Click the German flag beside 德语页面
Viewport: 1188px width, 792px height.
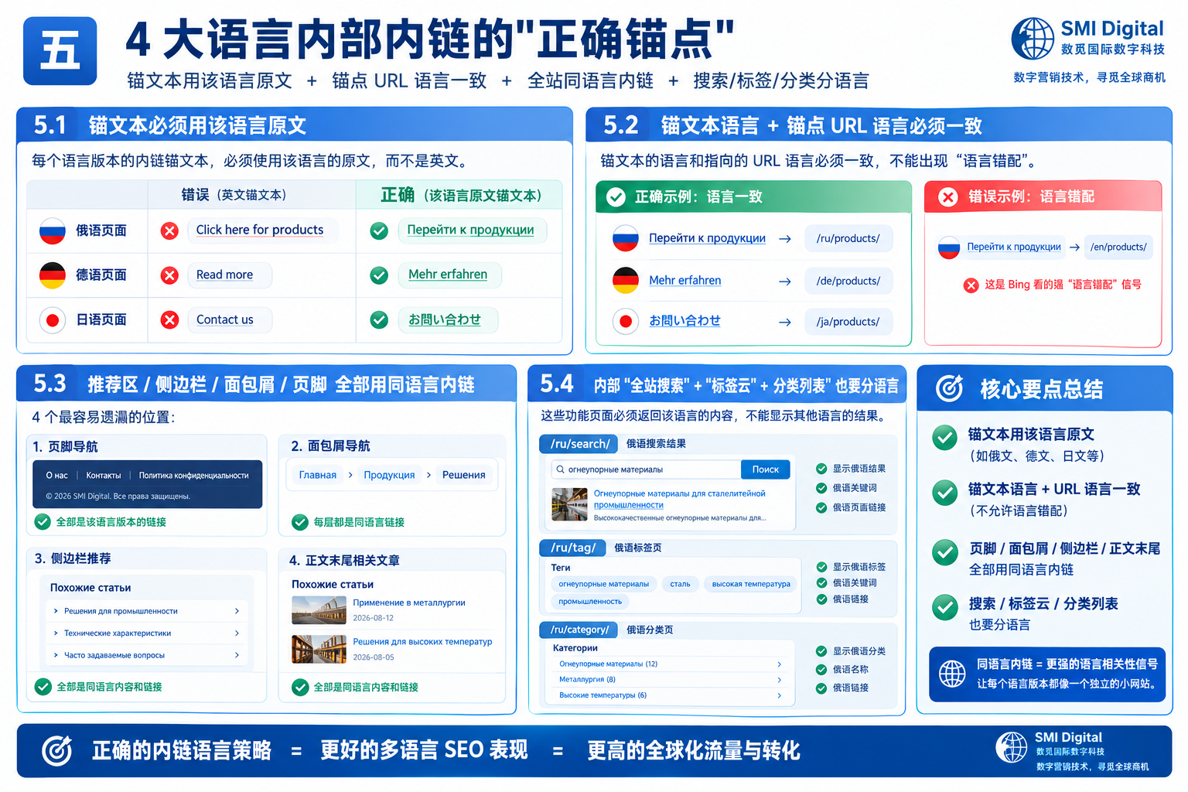[x=53, y=275]
